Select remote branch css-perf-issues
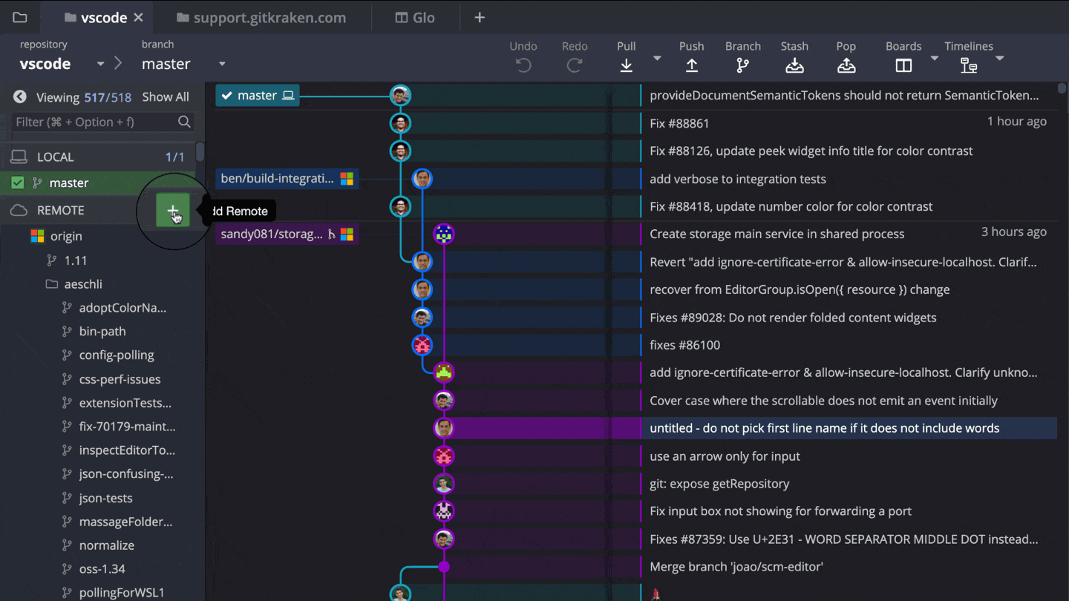Image resolution: width=1069 pixels, height=601 pixels. click(120, 379)
